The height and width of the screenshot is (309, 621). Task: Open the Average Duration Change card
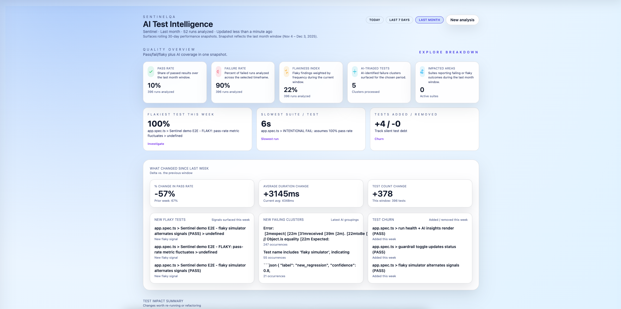point(311,193)
